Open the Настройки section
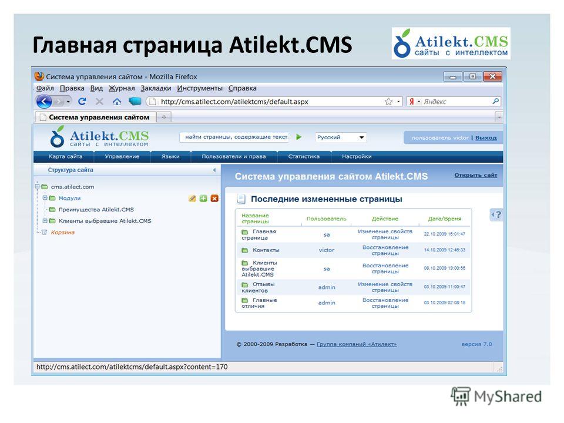Viewport: 564px width, 423px height. point(357,156)
